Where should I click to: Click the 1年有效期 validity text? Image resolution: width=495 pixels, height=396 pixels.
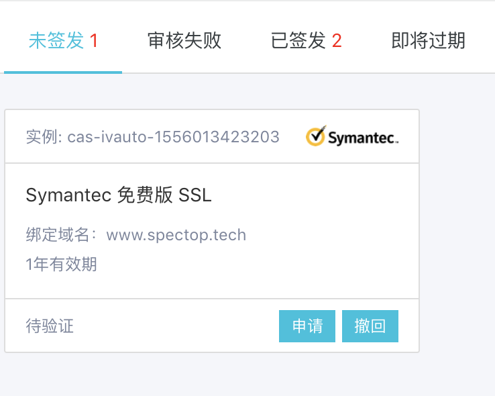pos(62,264)
